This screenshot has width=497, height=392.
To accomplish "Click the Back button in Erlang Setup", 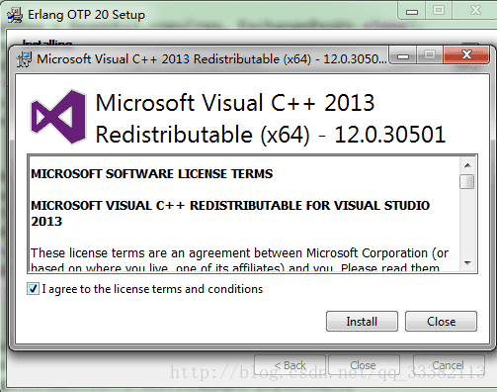I will pos(290,365).
